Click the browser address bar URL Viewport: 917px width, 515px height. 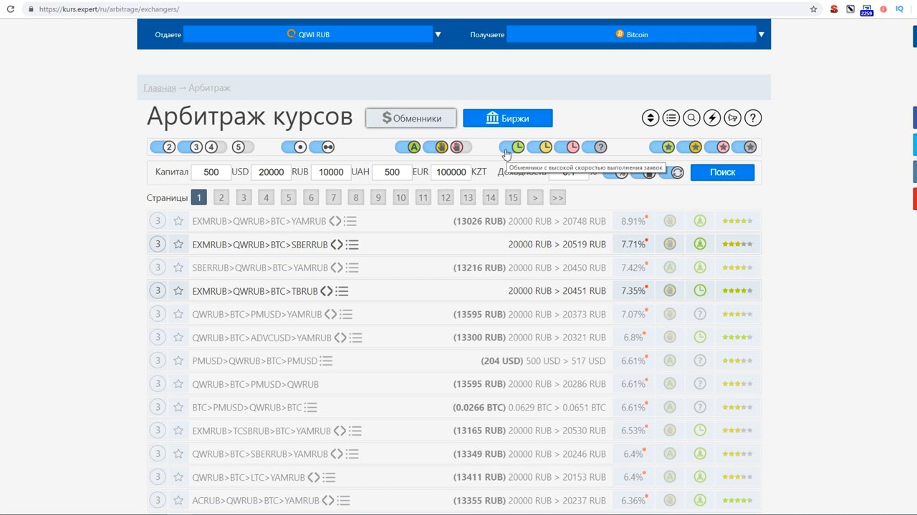[x=109, y=9]
